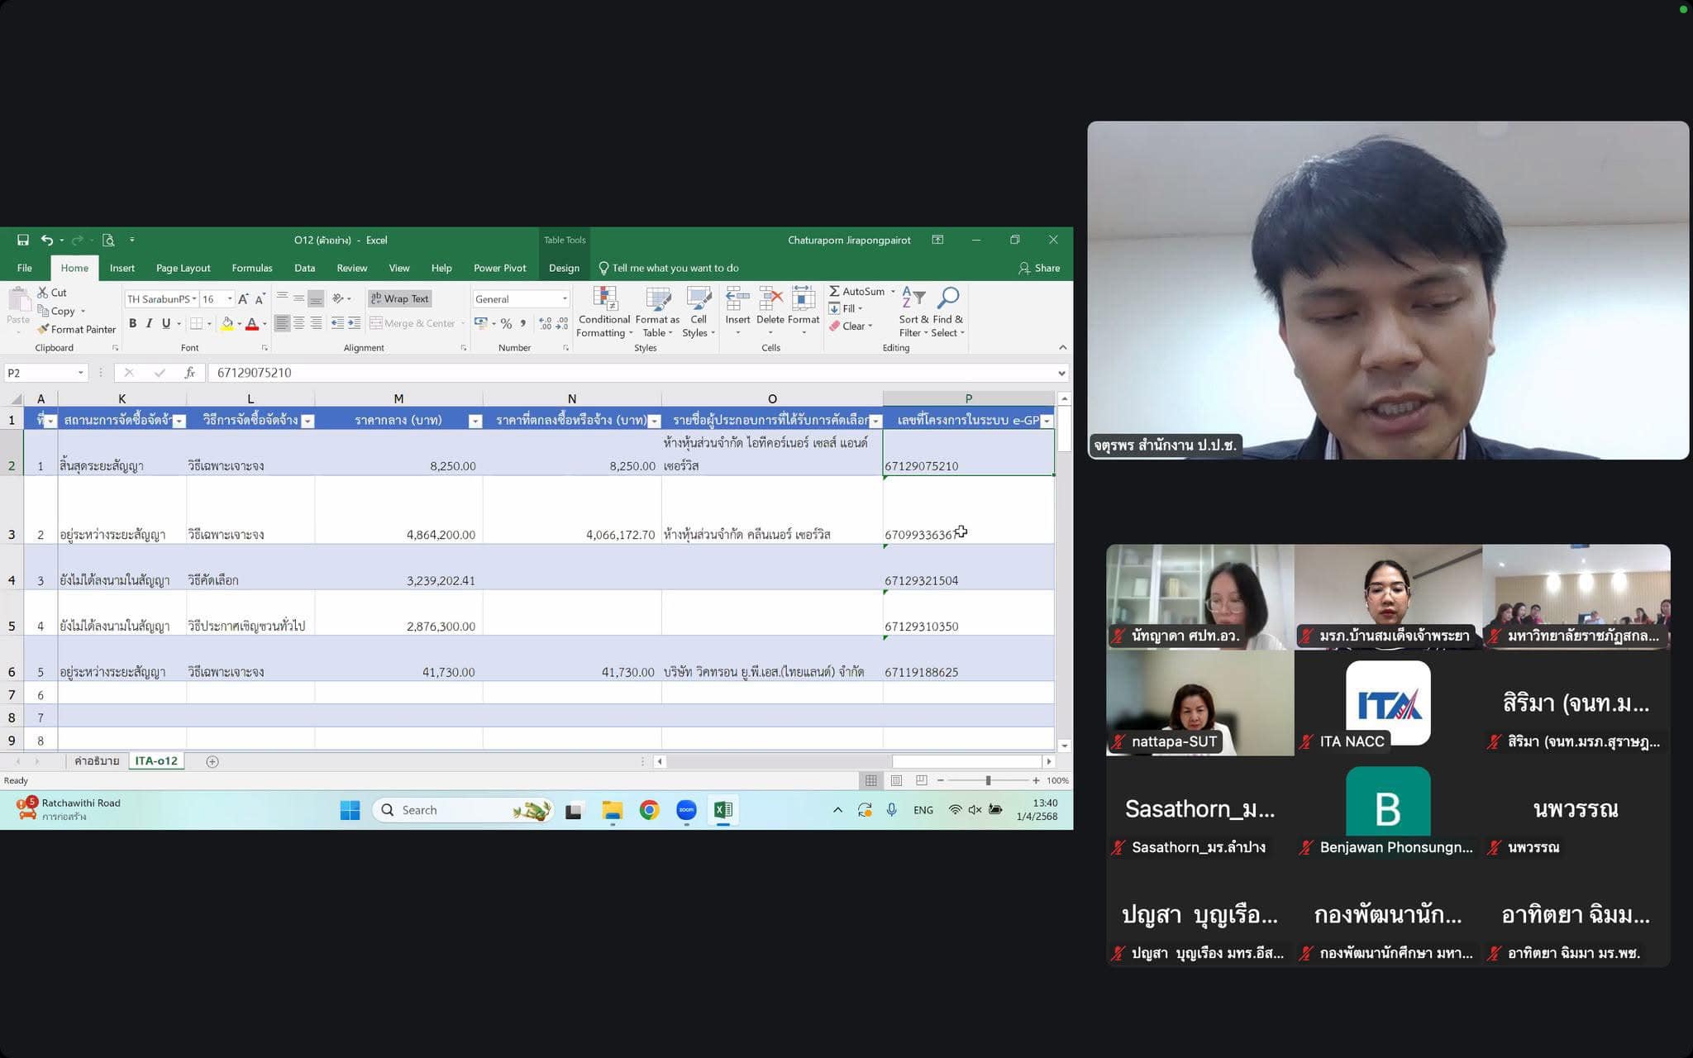Screen dimensions: 1693x1058
Task: Click the Share button
Action: [x=1039, y=268]
